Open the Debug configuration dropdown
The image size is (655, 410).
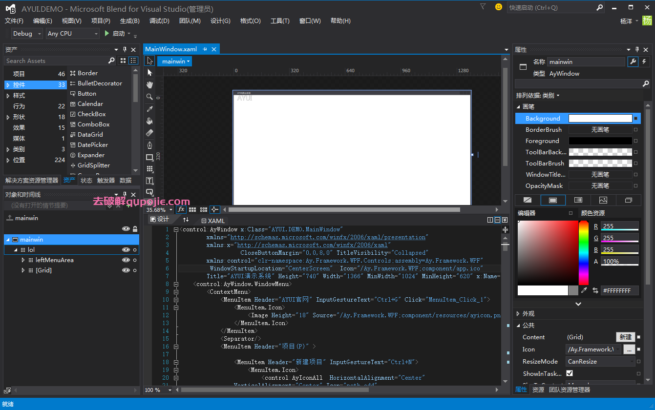click(27, 34)
